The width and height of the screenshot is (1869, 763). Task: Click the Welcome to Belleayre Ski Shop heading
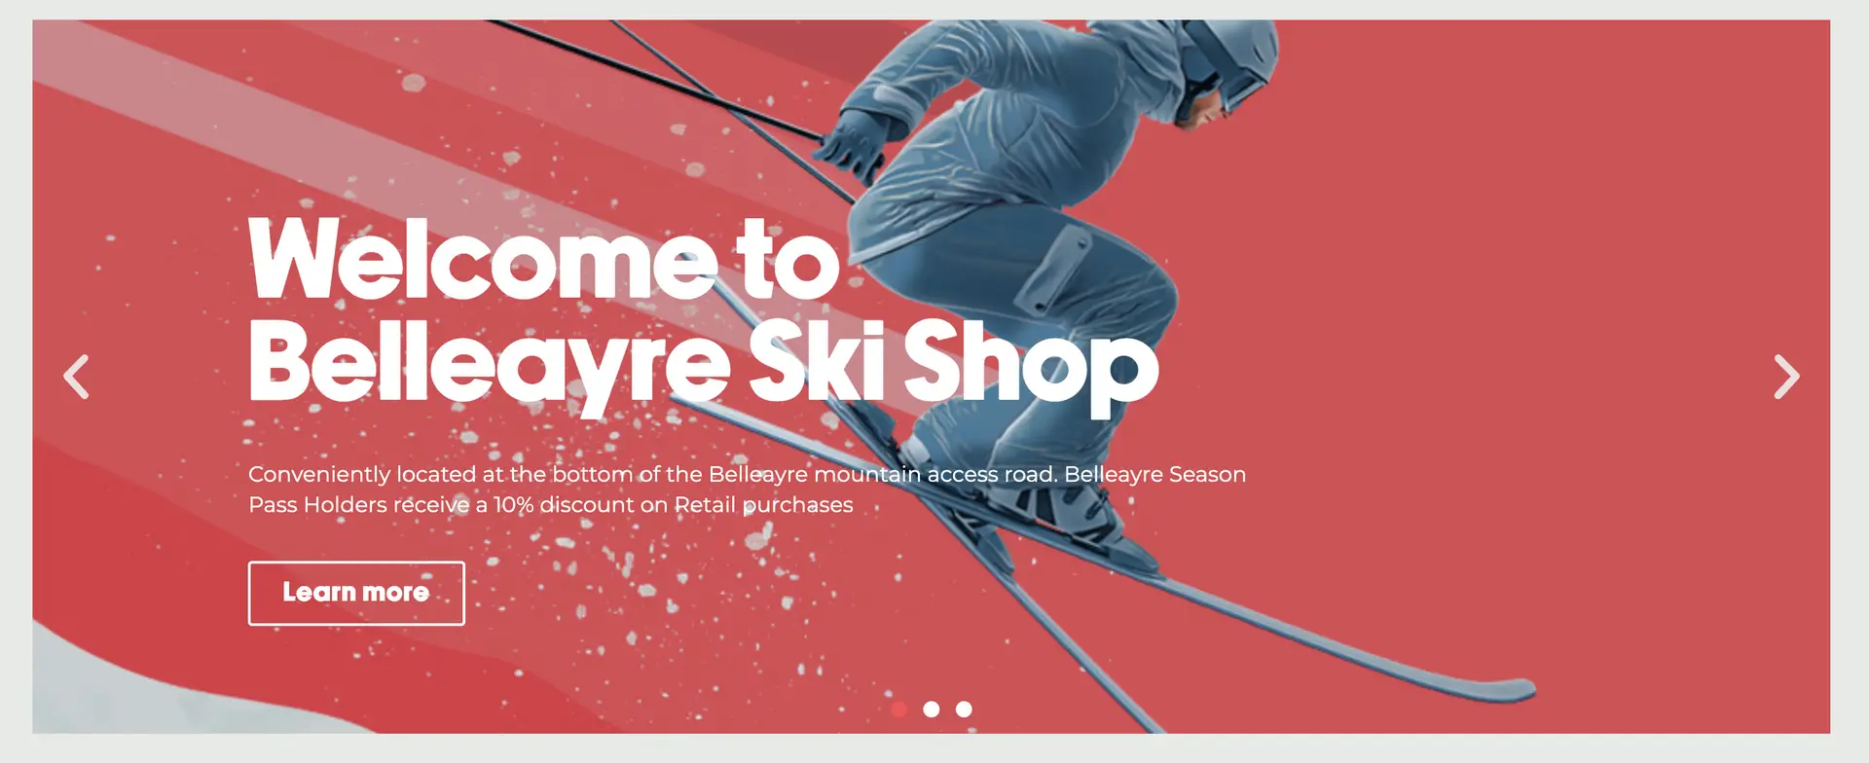[x=703, y=313]
